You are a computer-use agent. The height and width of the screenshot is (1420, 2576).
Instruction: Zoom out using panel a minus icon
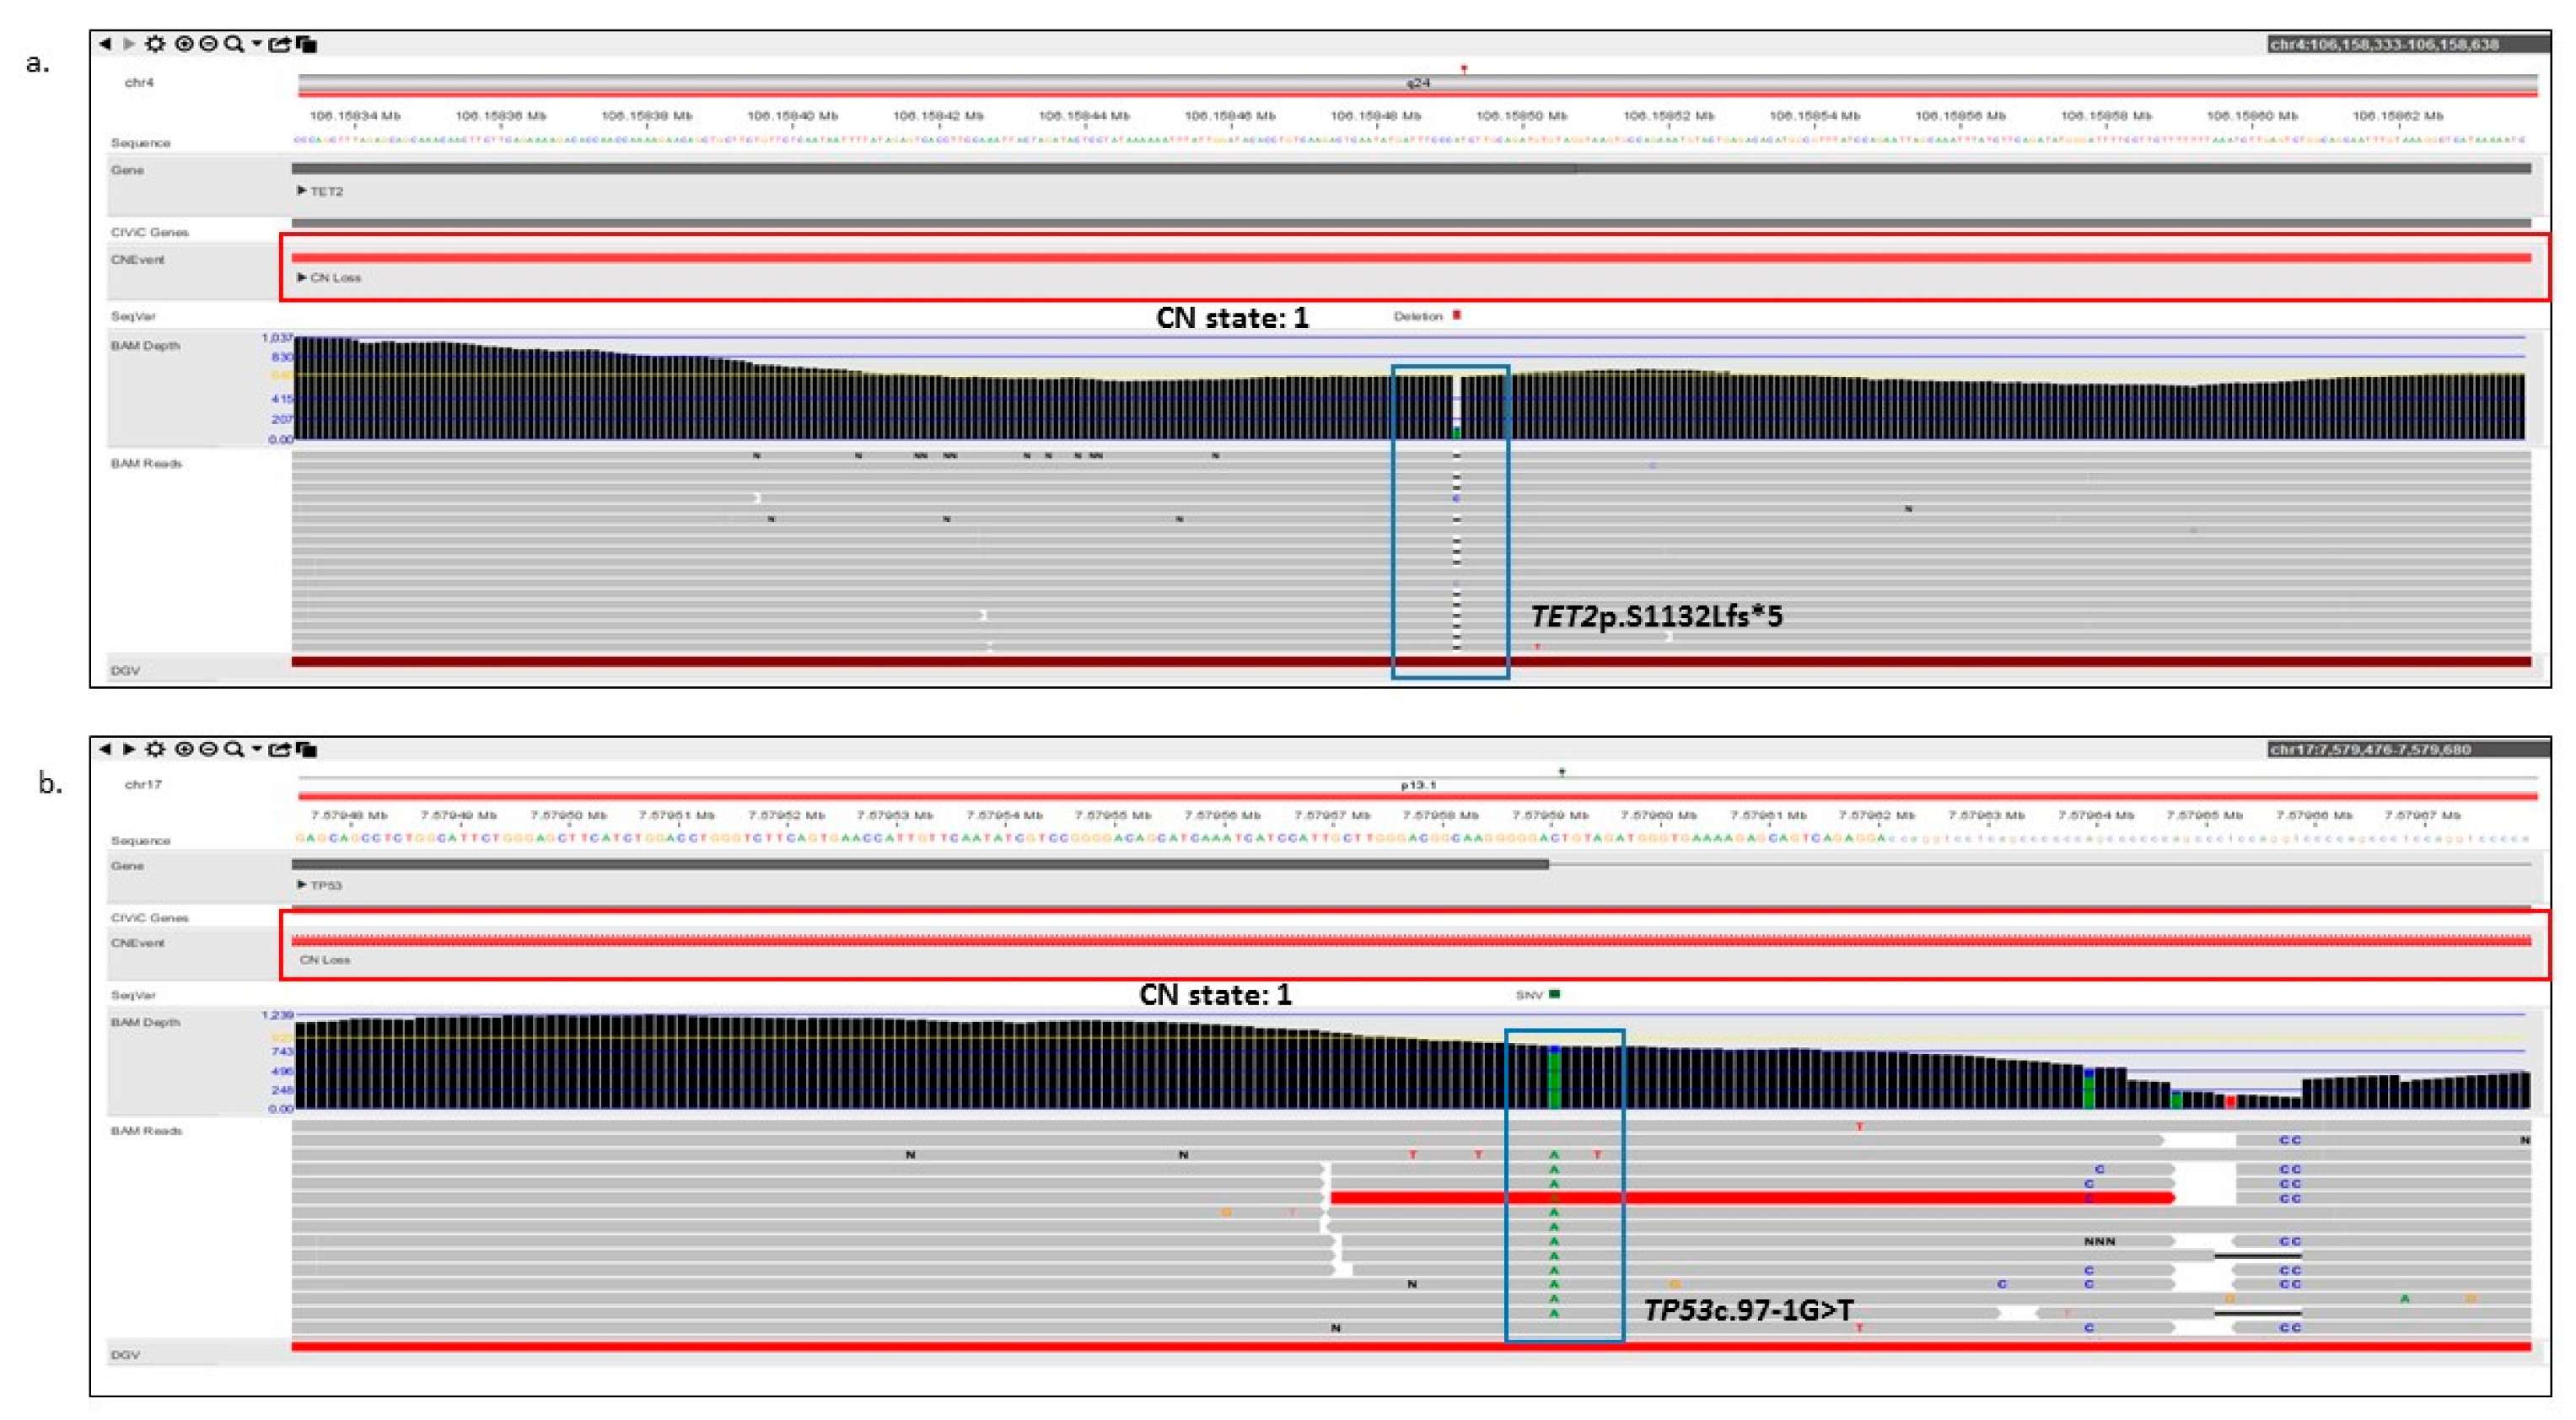[x=208, y=44]
